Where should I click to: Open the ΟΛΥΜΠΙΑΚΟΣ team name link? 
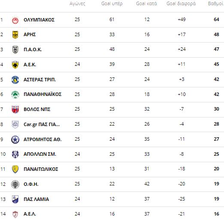coord(39,20)
